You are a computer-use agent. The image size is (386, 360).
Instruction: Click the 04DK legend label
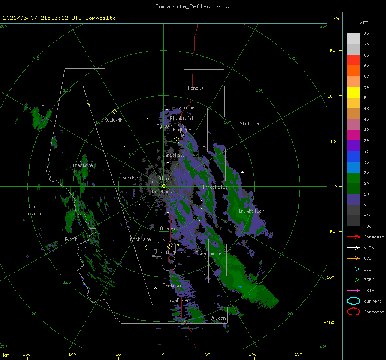pos(369,248)
